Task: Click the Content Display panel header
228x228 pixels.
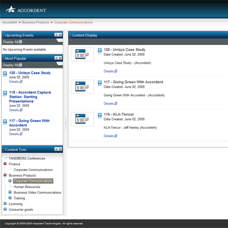Action: coord(148,35)
